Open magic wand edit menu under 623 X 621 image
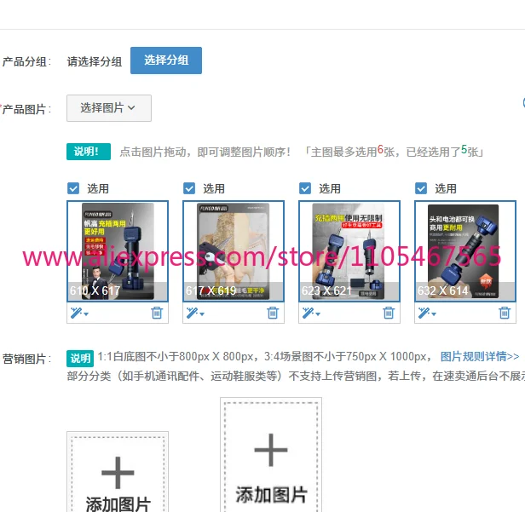The height and width of the screenshot is (512, 525). click(311, 314)
